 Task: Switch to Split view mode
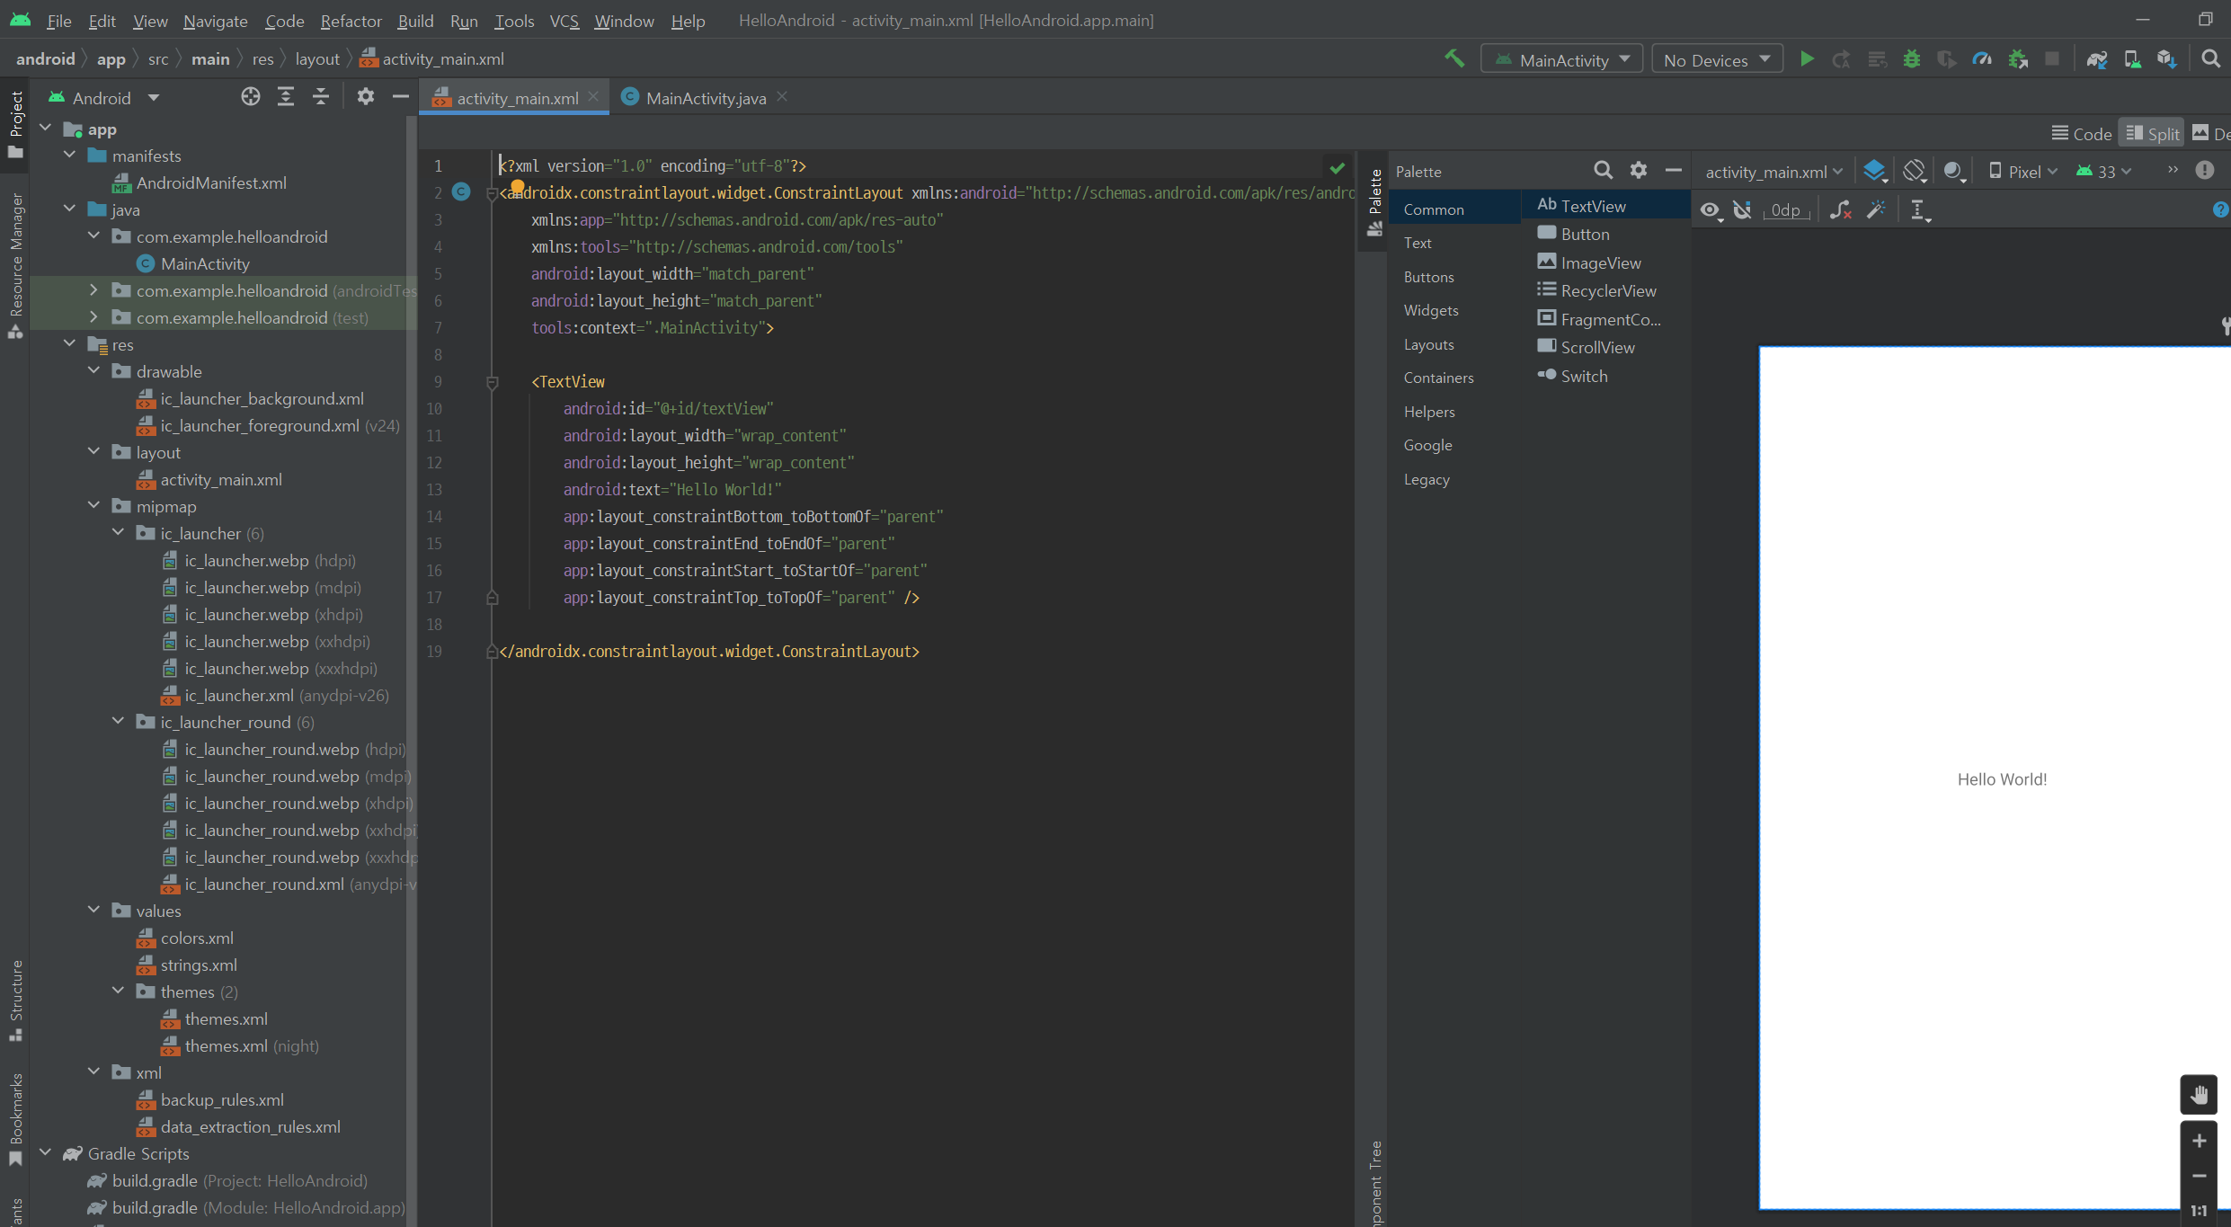2152,134
